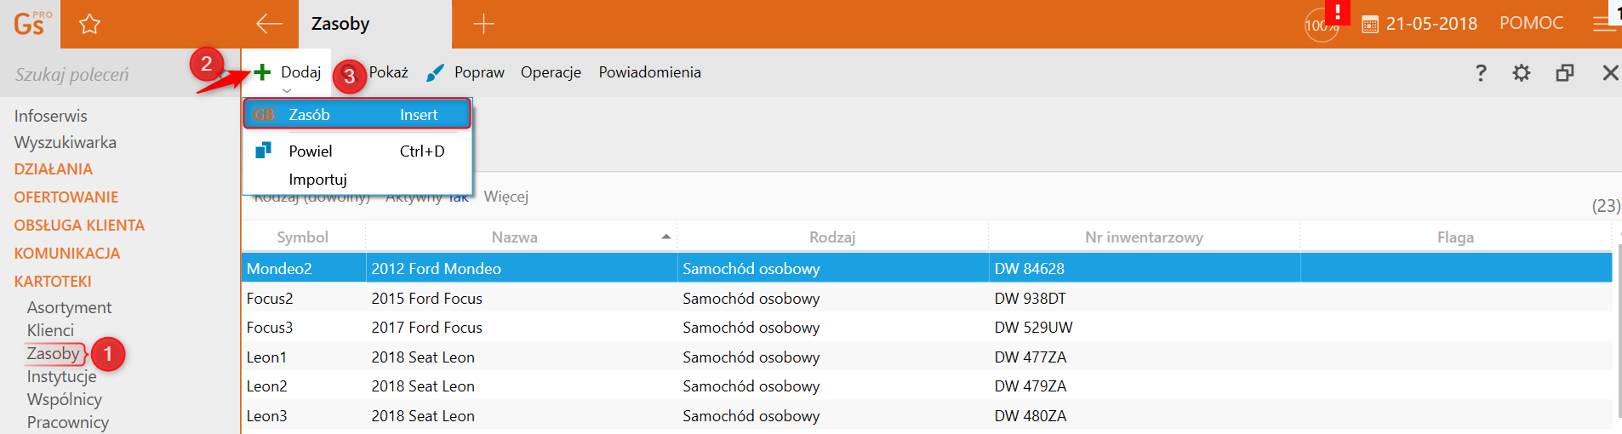The width and height of the screenshot is (1622, 434).
Task: Click the back arrow icon
Action: click(x=269, y=24)
